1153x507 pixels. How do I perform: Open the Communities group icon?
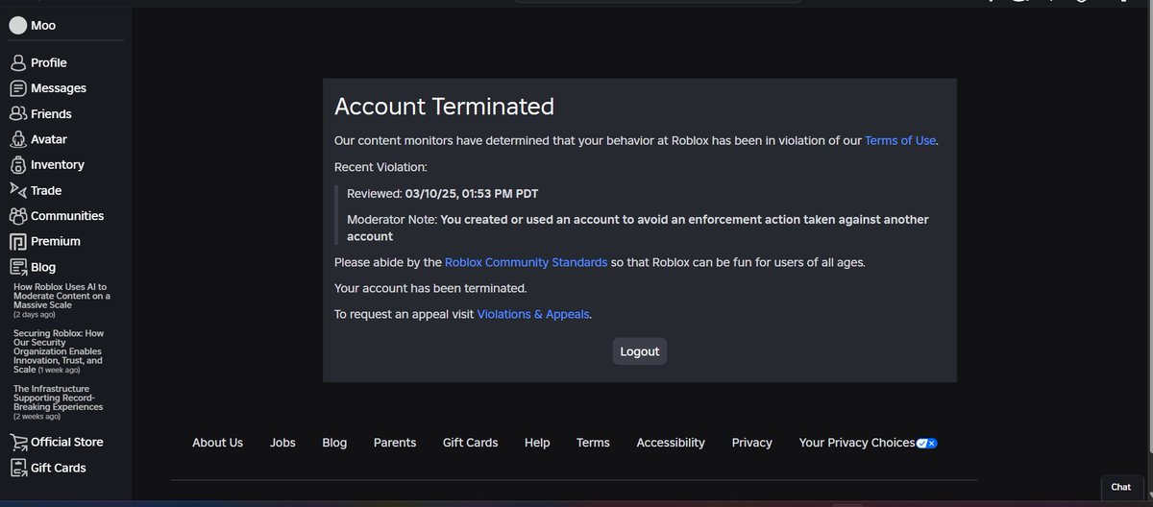pos(17,216)
